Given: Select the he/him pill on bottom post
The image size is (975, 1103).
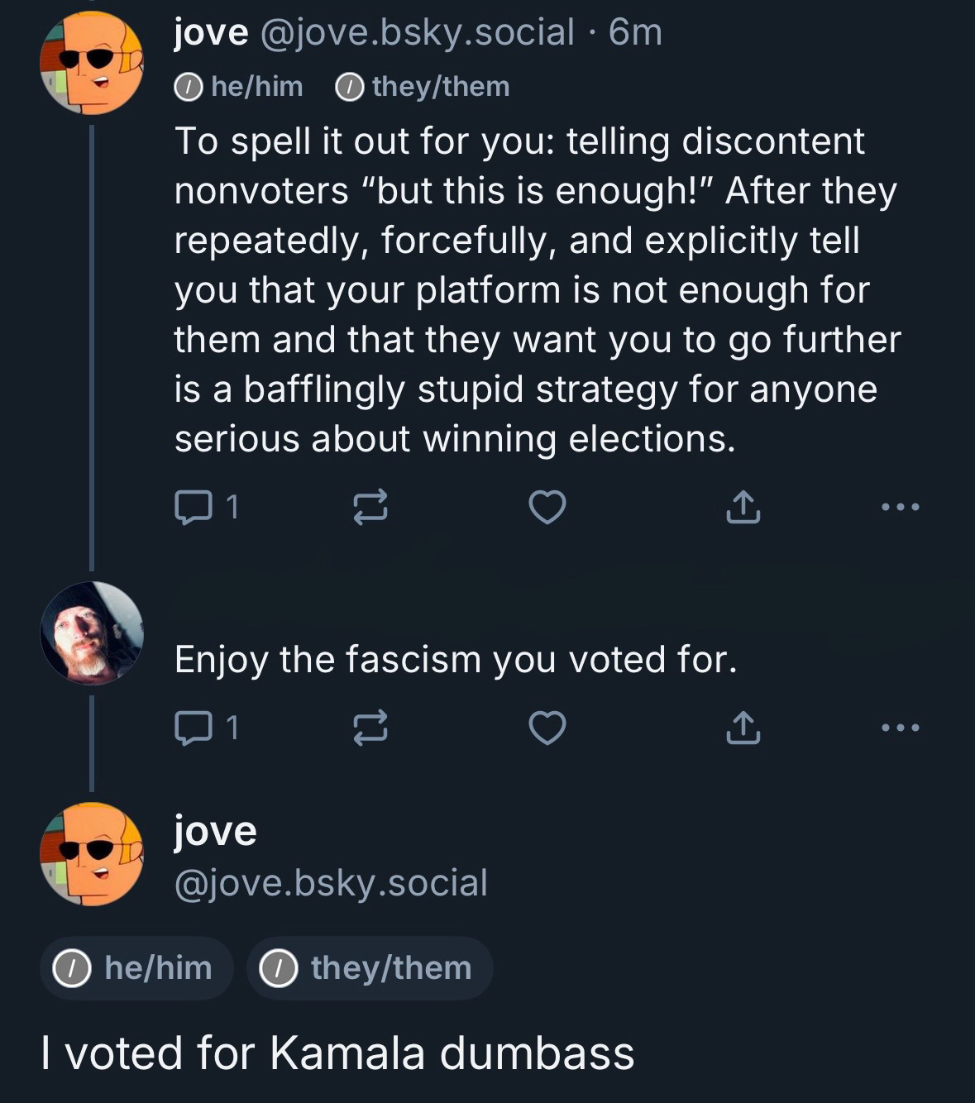Looking at the screenshot, I should (136, 968).
